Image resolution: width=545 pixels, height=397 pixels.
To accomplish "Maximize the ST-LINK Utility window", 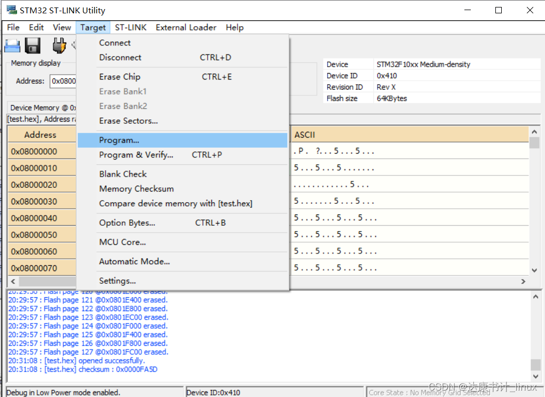I will pos(499,10).
